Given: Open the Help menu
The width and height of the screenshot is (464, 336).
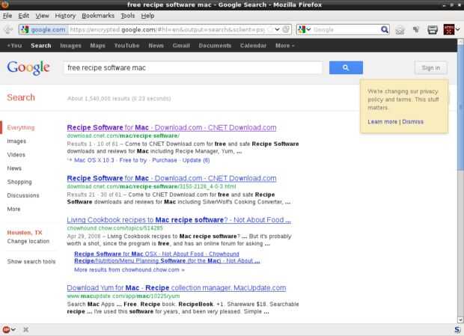Looking at the screenshot, I should click(x=147, y=16).
